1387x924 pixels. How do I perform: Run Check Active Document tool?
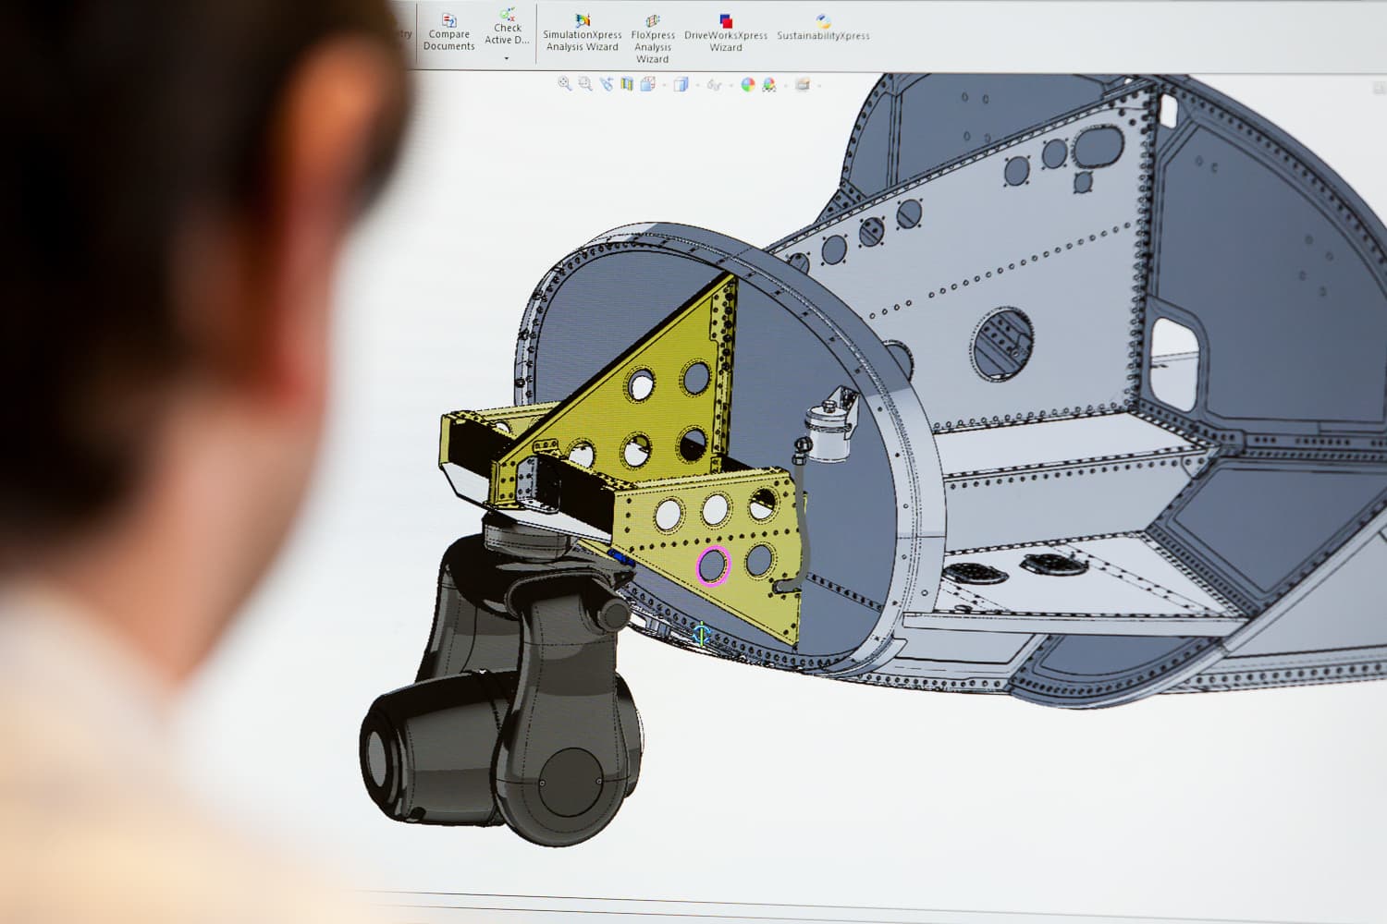point(507,27)
